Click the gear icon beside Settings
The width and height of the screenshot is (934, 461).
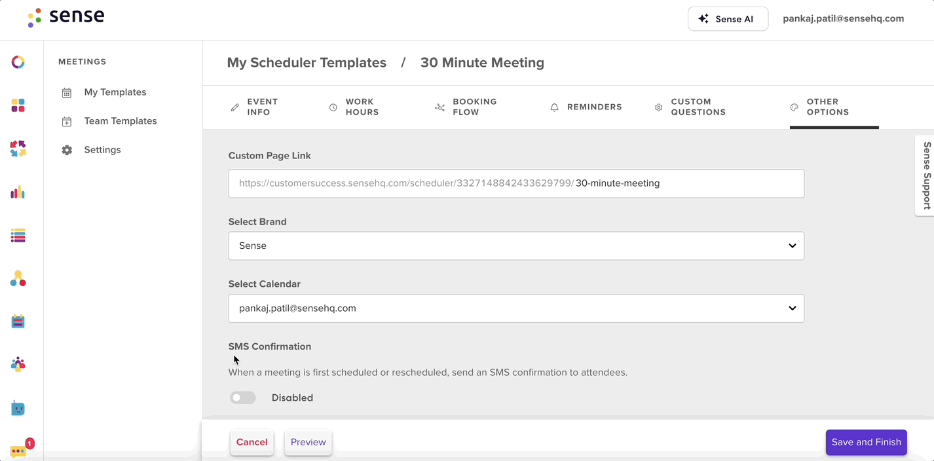pos(67,150)
